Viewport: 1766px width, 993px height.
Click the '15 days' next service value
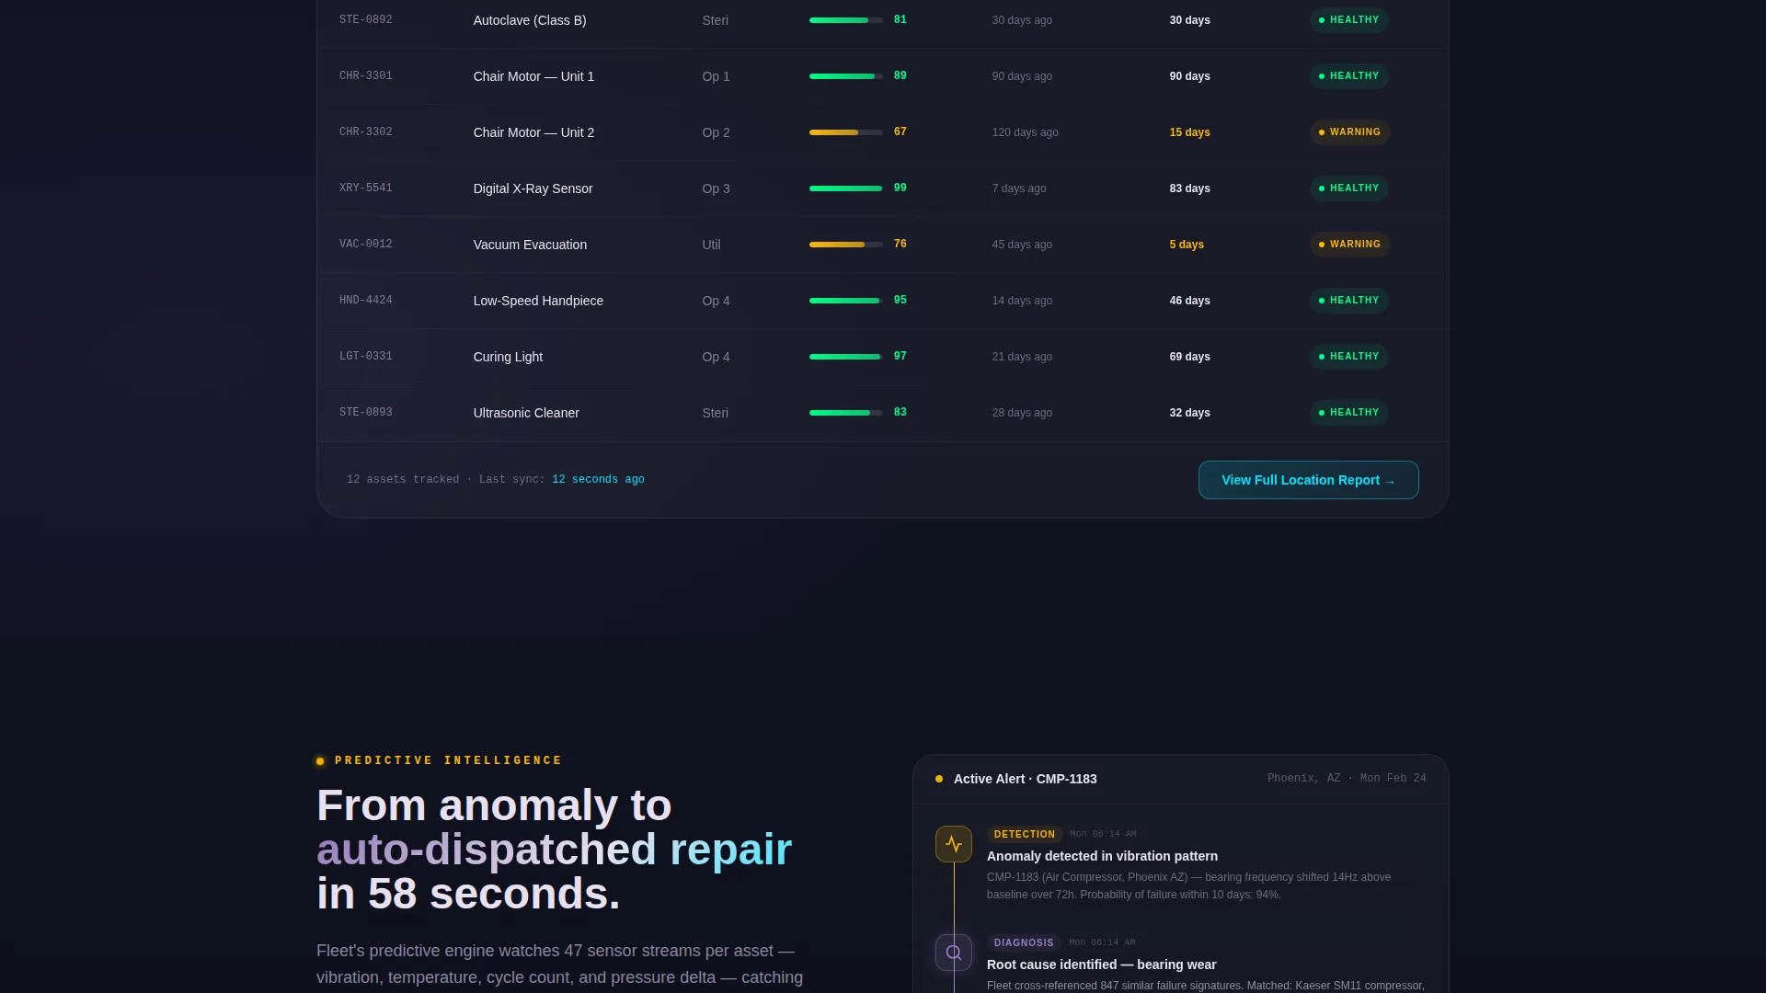1189,132
